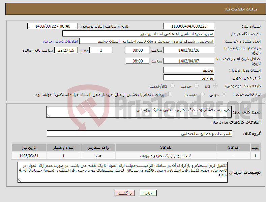Click the resize handle of توضیحات خریدار
This screenshot has height=202, width=266.
tap(20, 181)
